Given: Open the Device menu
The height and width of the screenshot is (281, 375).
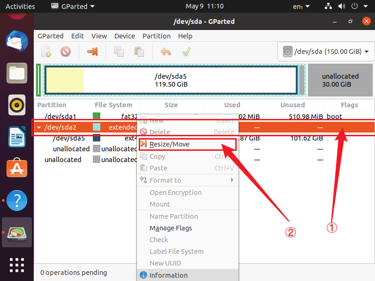Looking at the screenshot, I should (125, 36).
